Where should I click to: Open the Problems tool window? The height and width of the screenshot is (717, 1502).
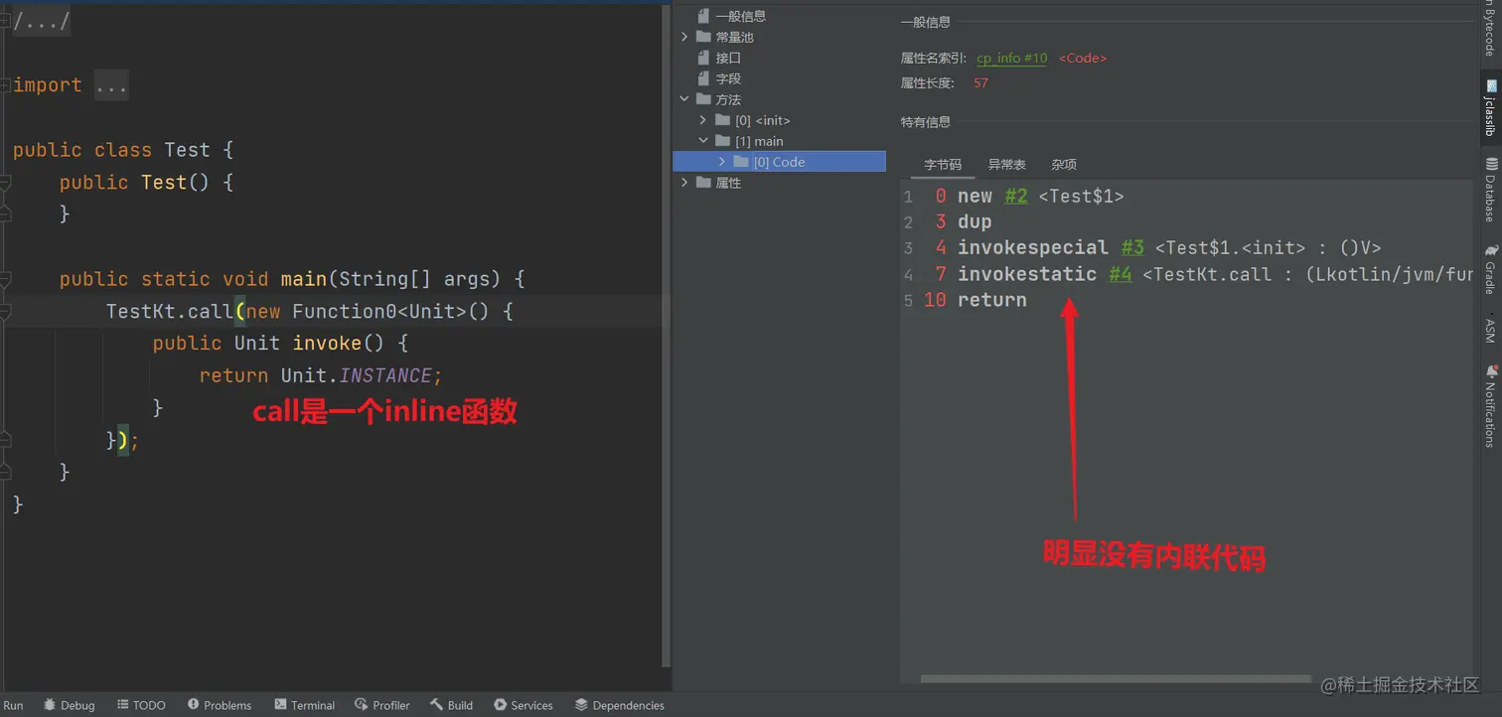220,705
